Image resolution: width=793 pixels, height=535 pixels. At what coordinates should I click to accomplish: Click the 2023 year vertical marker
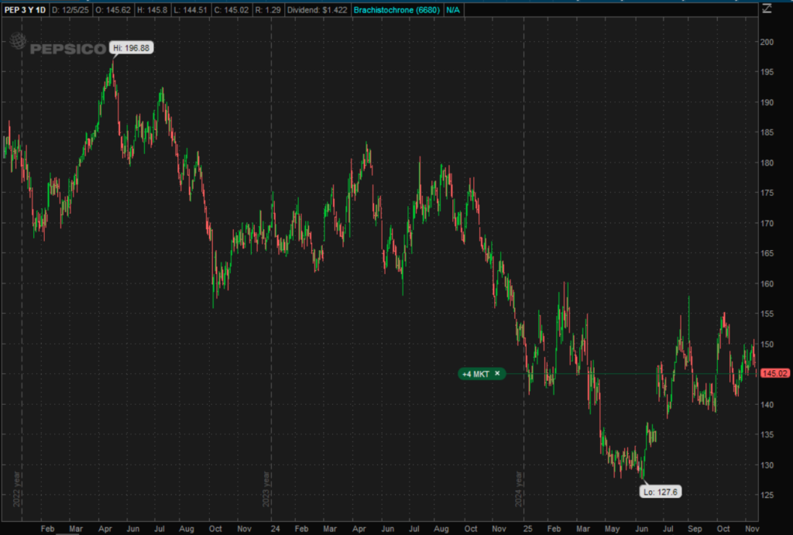click(267, 488)
